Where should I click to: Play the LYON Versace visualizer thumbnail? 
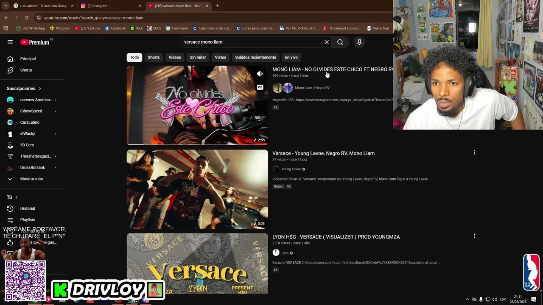pos(197,263)
